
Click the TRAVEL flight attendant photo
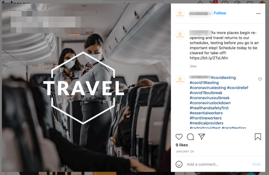pos(86,87)
